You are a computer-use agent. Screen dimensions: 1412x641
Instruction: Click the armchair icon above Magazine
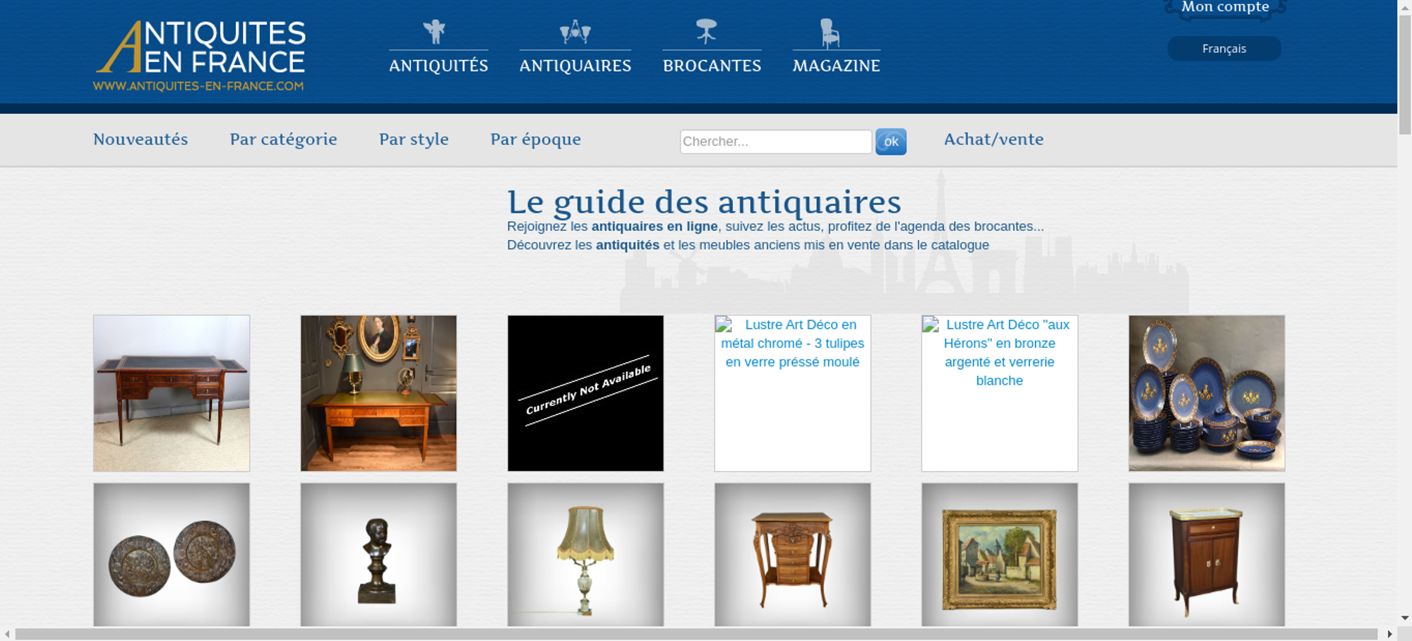(x=830, y=33)
